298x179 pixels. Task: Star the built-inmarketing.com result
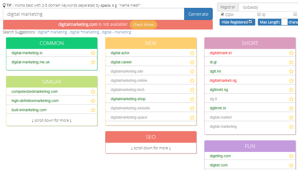pyautogui.click(x=93, y=110)
